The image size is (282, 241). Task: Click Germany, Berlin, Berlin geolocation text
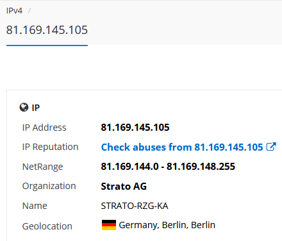click(x=167, y=225)
